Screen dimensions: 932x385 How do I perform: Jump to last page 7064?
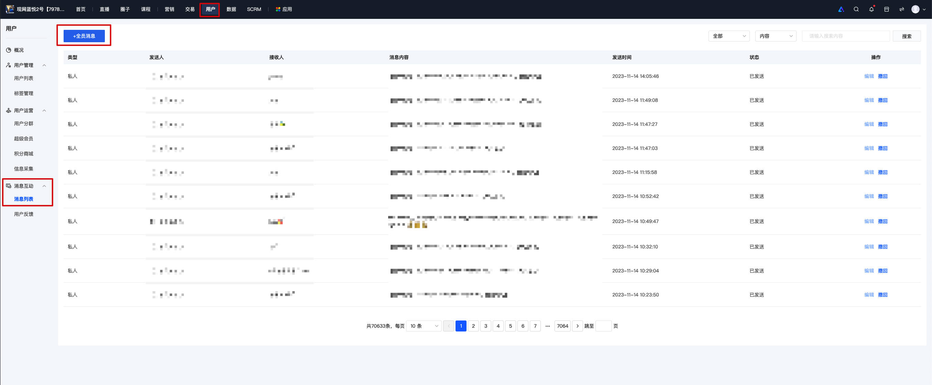(562, 326)
